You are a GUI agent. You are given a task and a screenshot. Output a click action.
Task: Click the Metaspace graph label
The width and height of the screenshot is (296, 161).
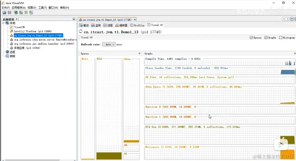(172, 147)
